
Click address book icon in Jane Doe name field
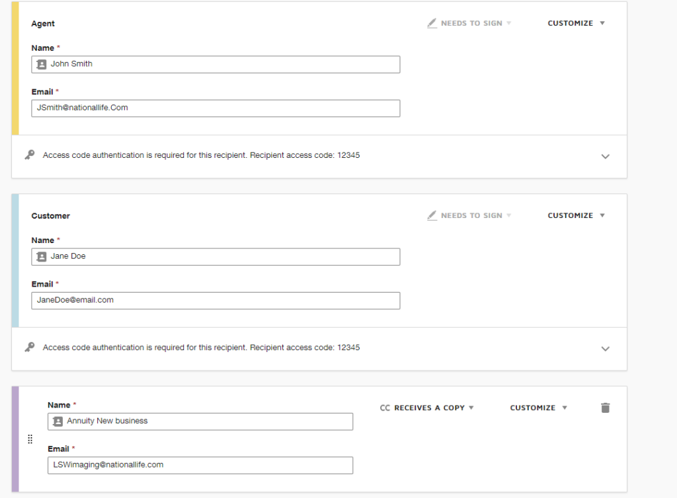coord(42,256)
